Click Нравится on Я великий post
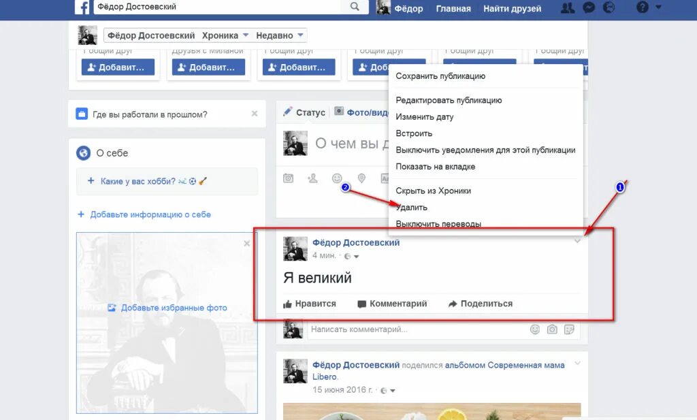 click(310, 304)
